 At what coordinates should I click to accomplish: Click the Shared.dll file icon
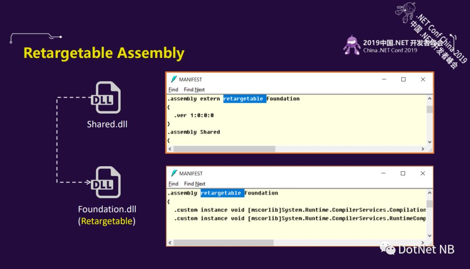(x=106, y=98)
